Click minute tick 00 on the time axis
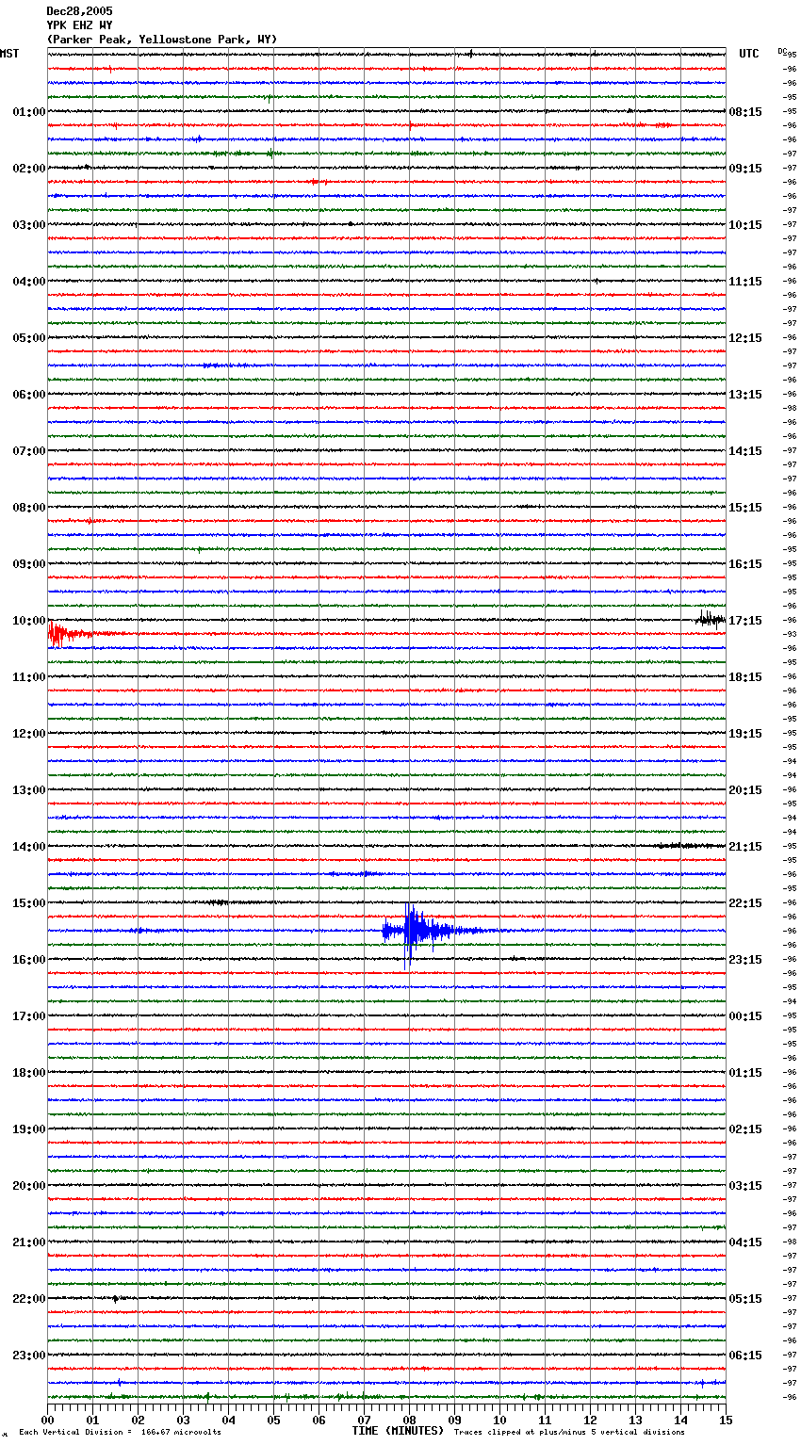801x1445 pixels. coord(48,1421)
